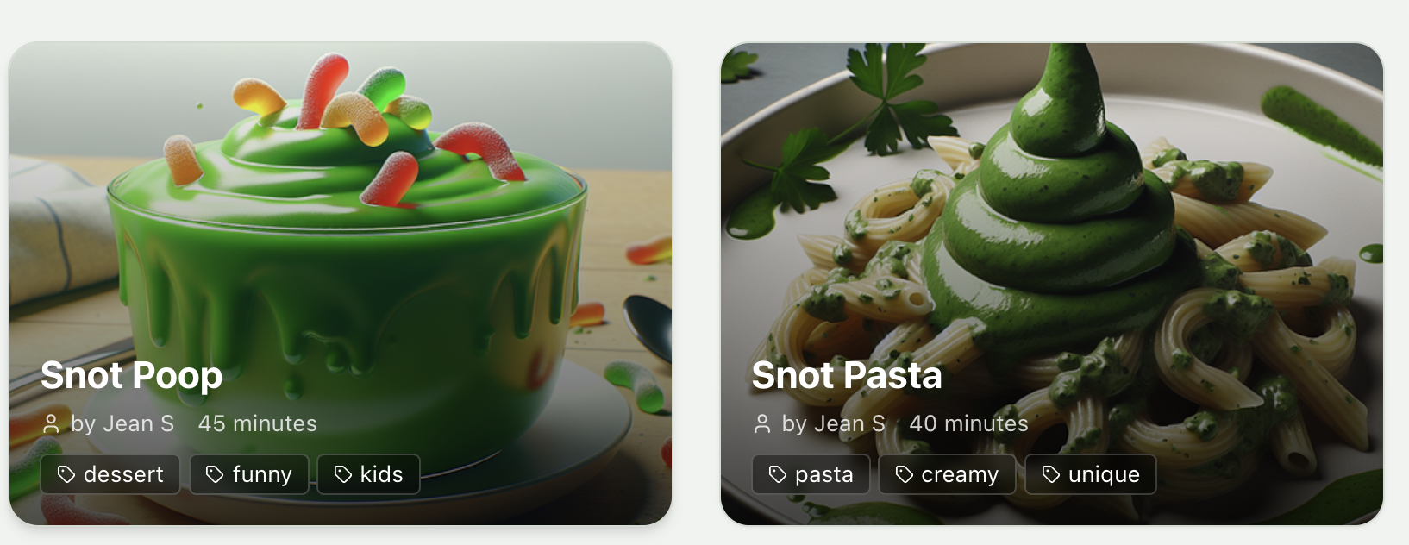Viewport: 1409px width, 545px height.
Task: Click the tag icon beside kids
Action: tap(343, 474)
